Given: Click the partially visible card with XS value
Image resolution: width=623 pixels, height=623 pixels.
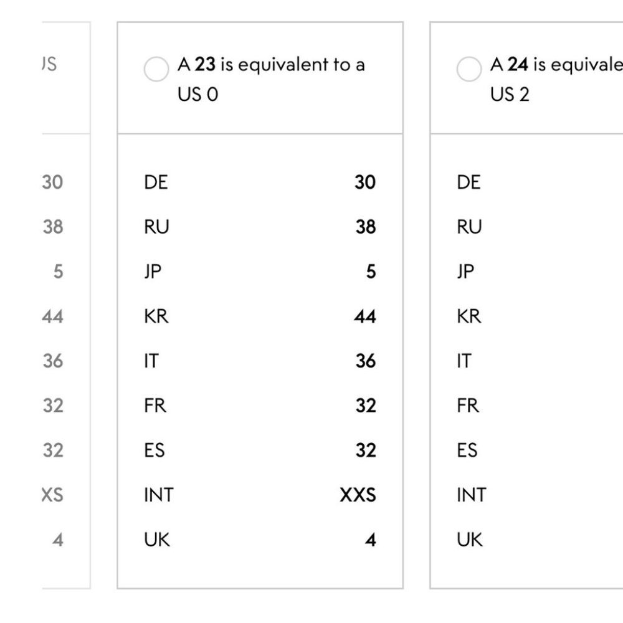Looking at the screenshot, I should point(66,305).
